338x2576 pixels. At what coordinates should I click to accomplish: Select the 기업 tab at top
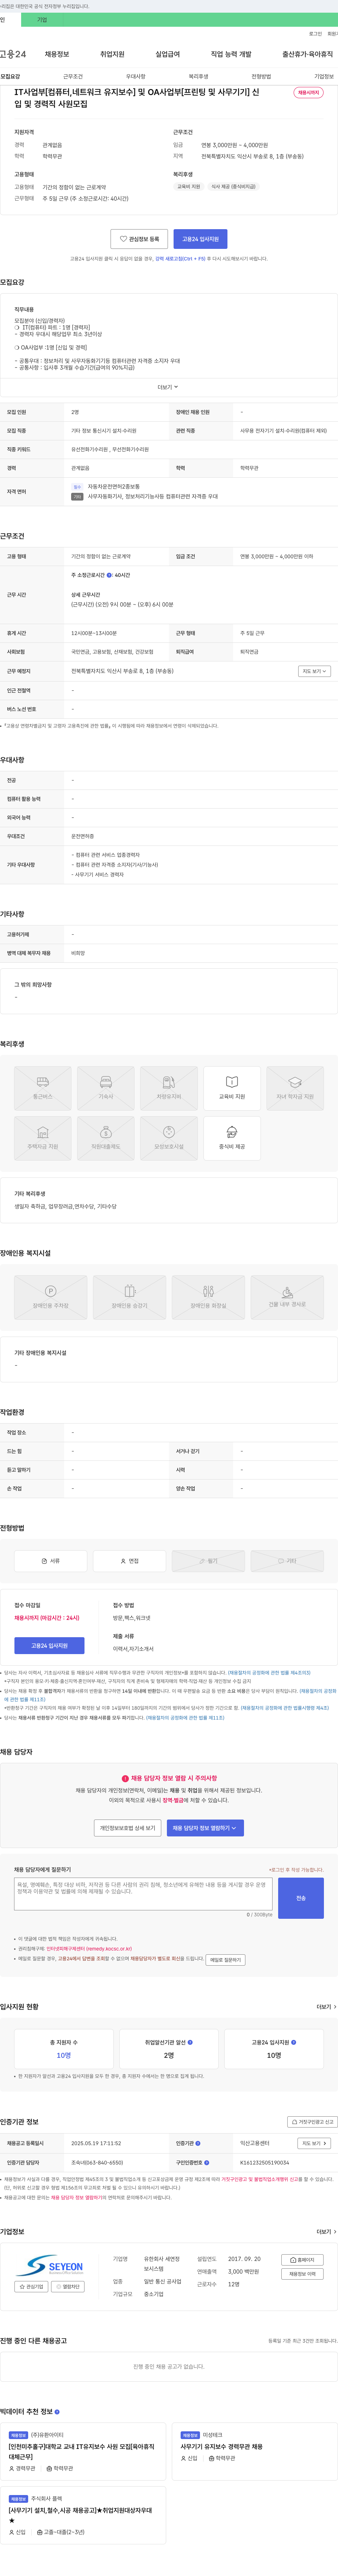coord(42,20)
